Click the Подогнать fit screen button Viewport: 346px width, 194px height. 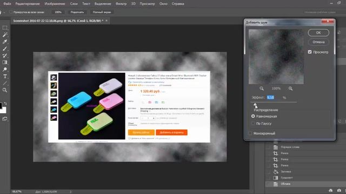coord(77,12)
